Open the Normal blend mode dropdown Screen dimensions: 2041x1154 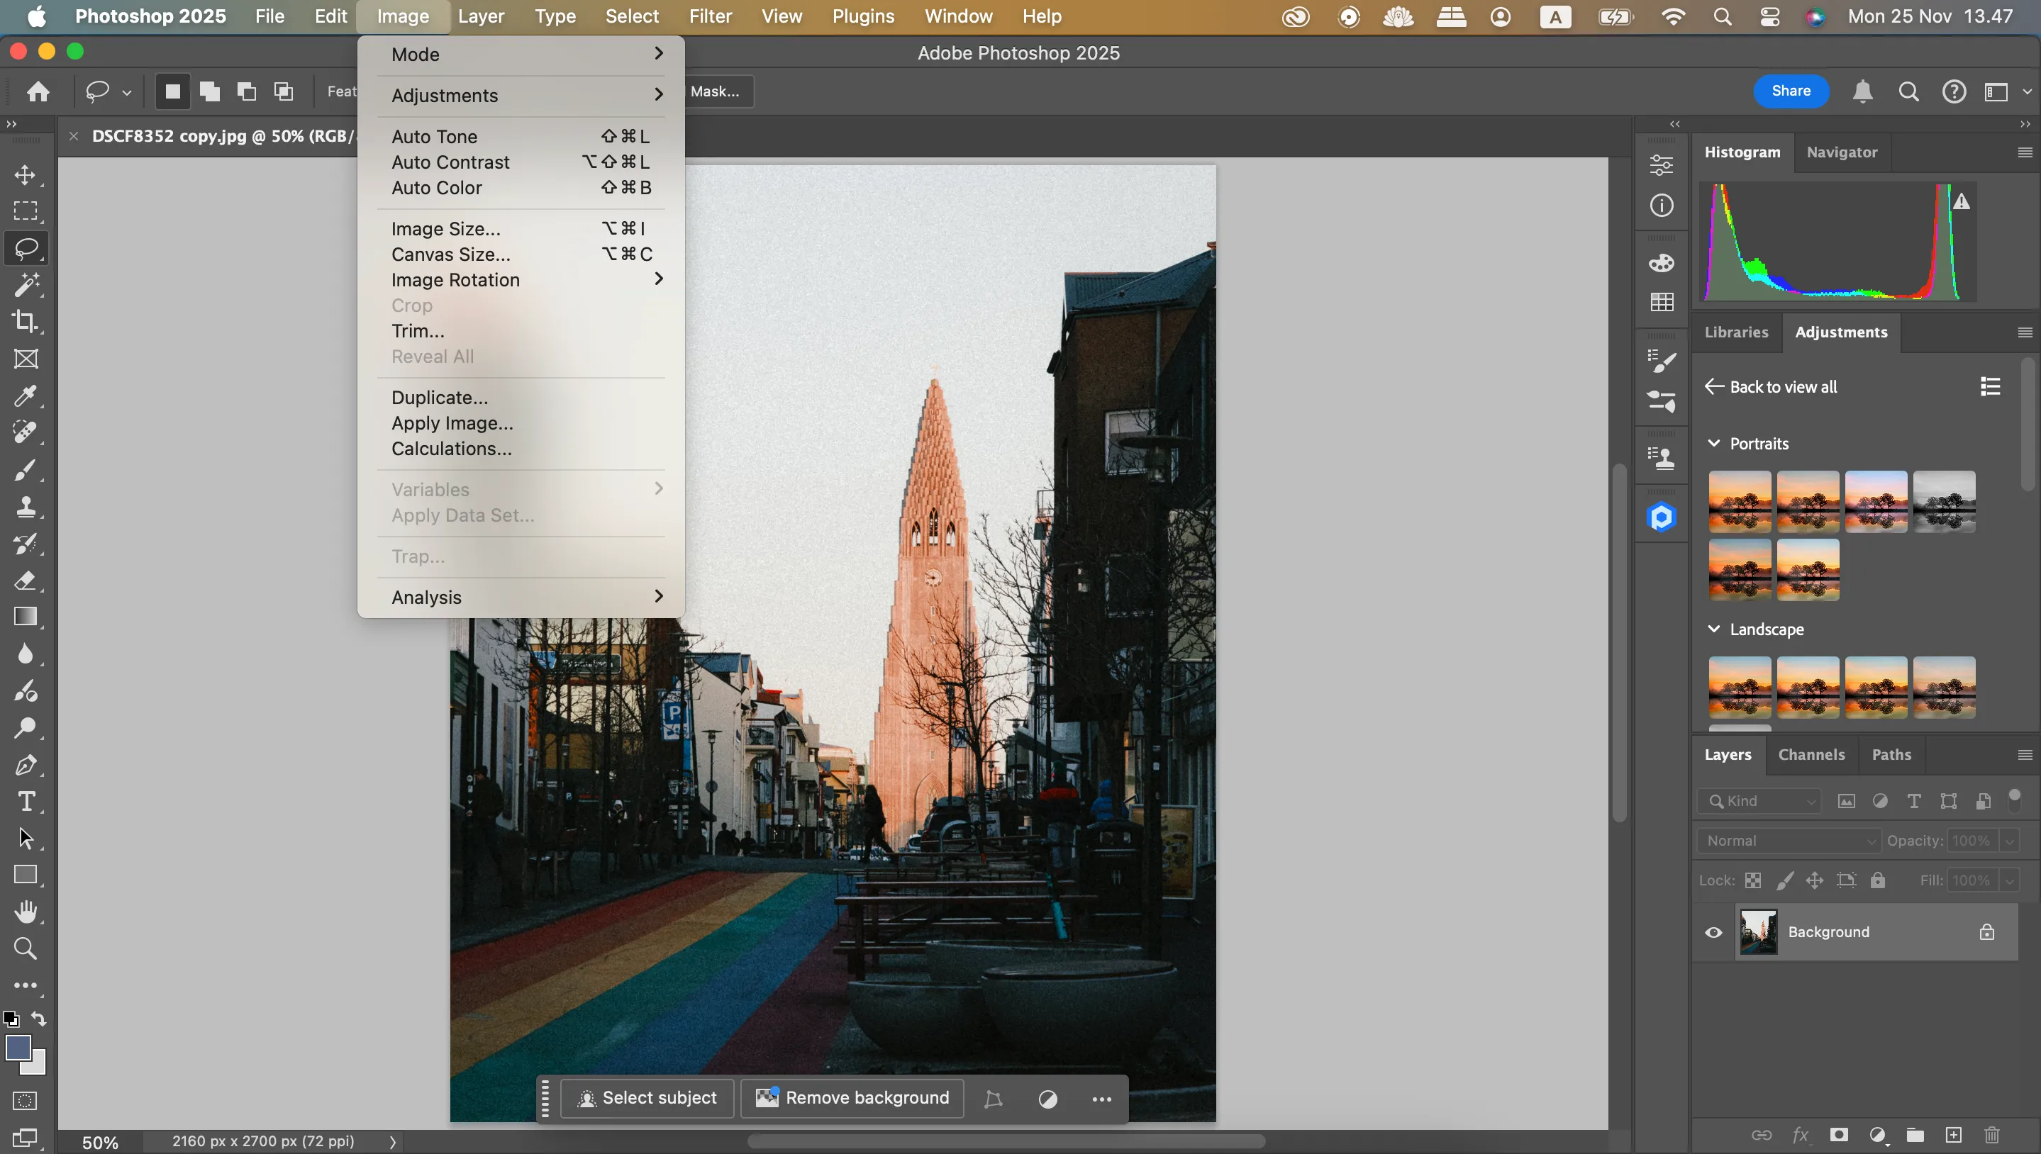point(1788,840)
